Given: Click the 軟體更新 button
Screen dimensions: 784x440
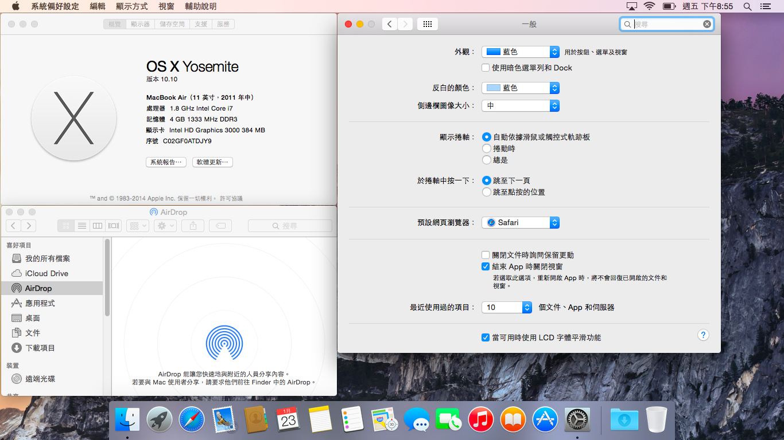Looking at the screenshot, I should 212,162.
